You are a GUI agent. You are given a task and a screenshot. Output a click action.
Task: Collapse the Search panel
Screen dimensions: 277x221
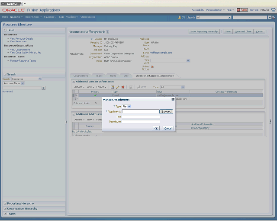tap(5, 74)
